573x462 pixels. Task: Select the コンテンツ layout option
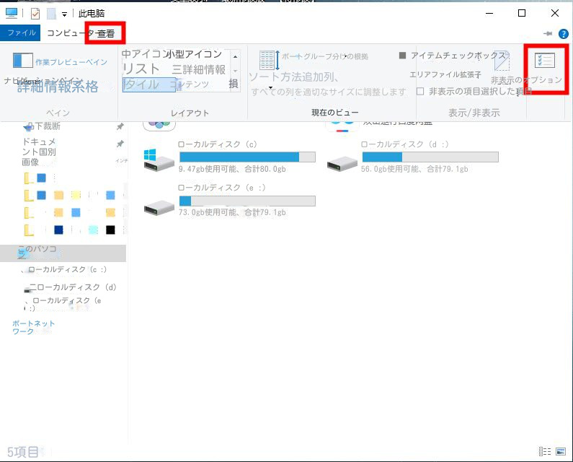190,84
